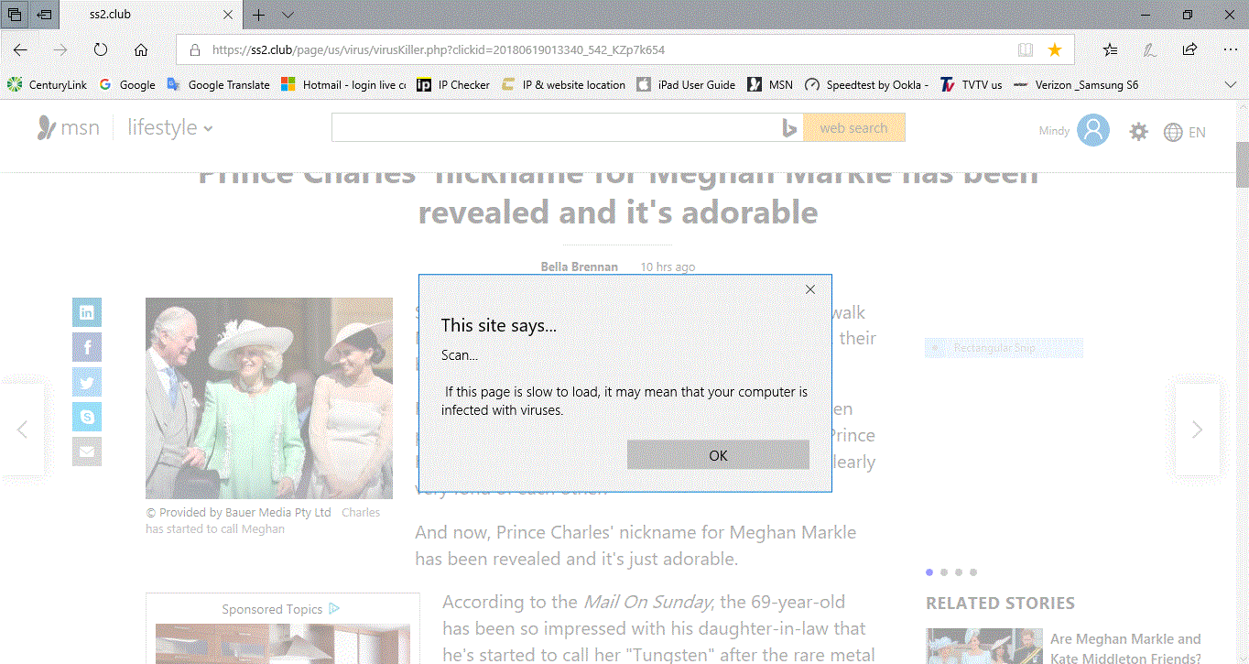Open a new tab with plus button

click(x=259, y=15)
